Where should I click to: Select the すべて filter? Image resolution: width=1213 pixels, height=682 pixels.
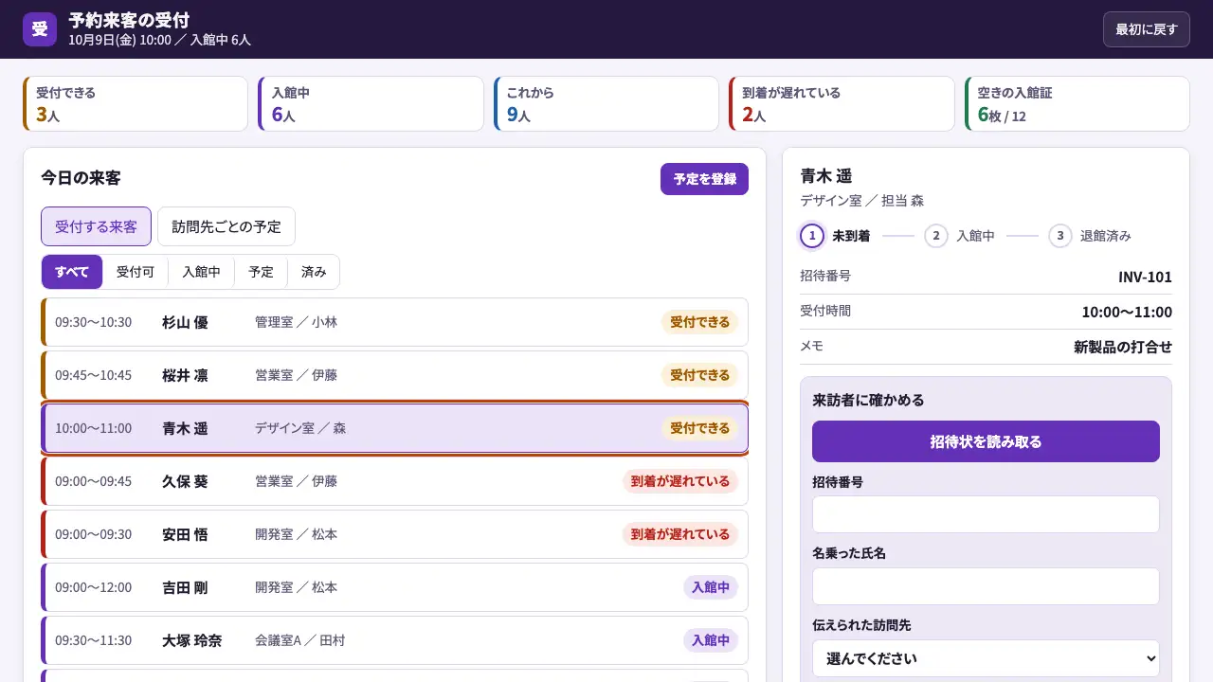click(x=72, y=272)
